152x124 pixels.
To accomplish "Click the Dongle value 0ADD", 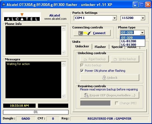I will click(x=26, y=119).
